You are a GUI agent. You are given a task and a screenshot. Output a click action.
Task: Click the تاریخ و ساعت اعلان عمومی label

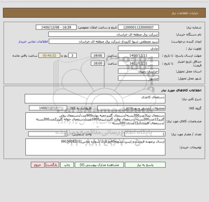97,28
